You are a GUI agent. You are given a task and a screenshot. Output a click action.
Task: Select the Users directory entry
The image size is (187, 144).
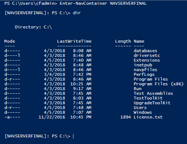click(140, 108)
